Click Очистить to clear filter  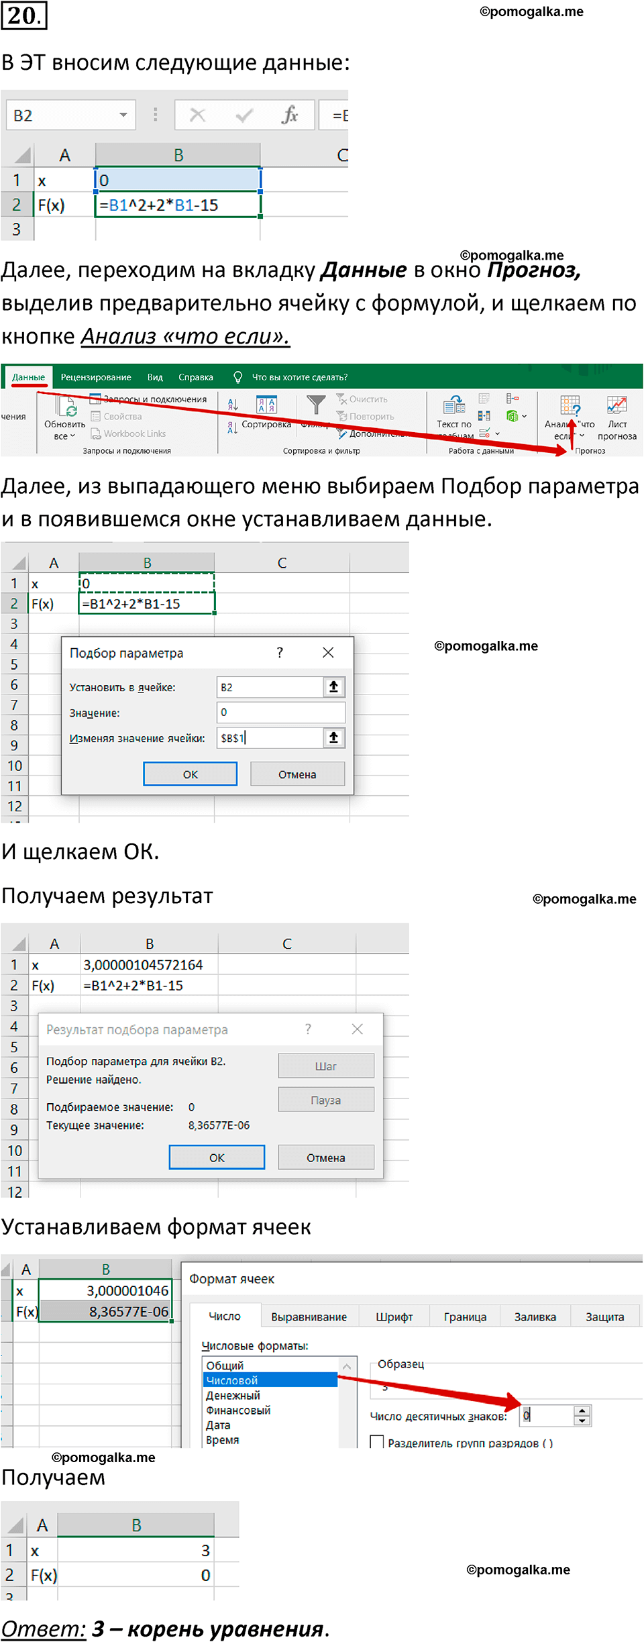coord(362,399)
